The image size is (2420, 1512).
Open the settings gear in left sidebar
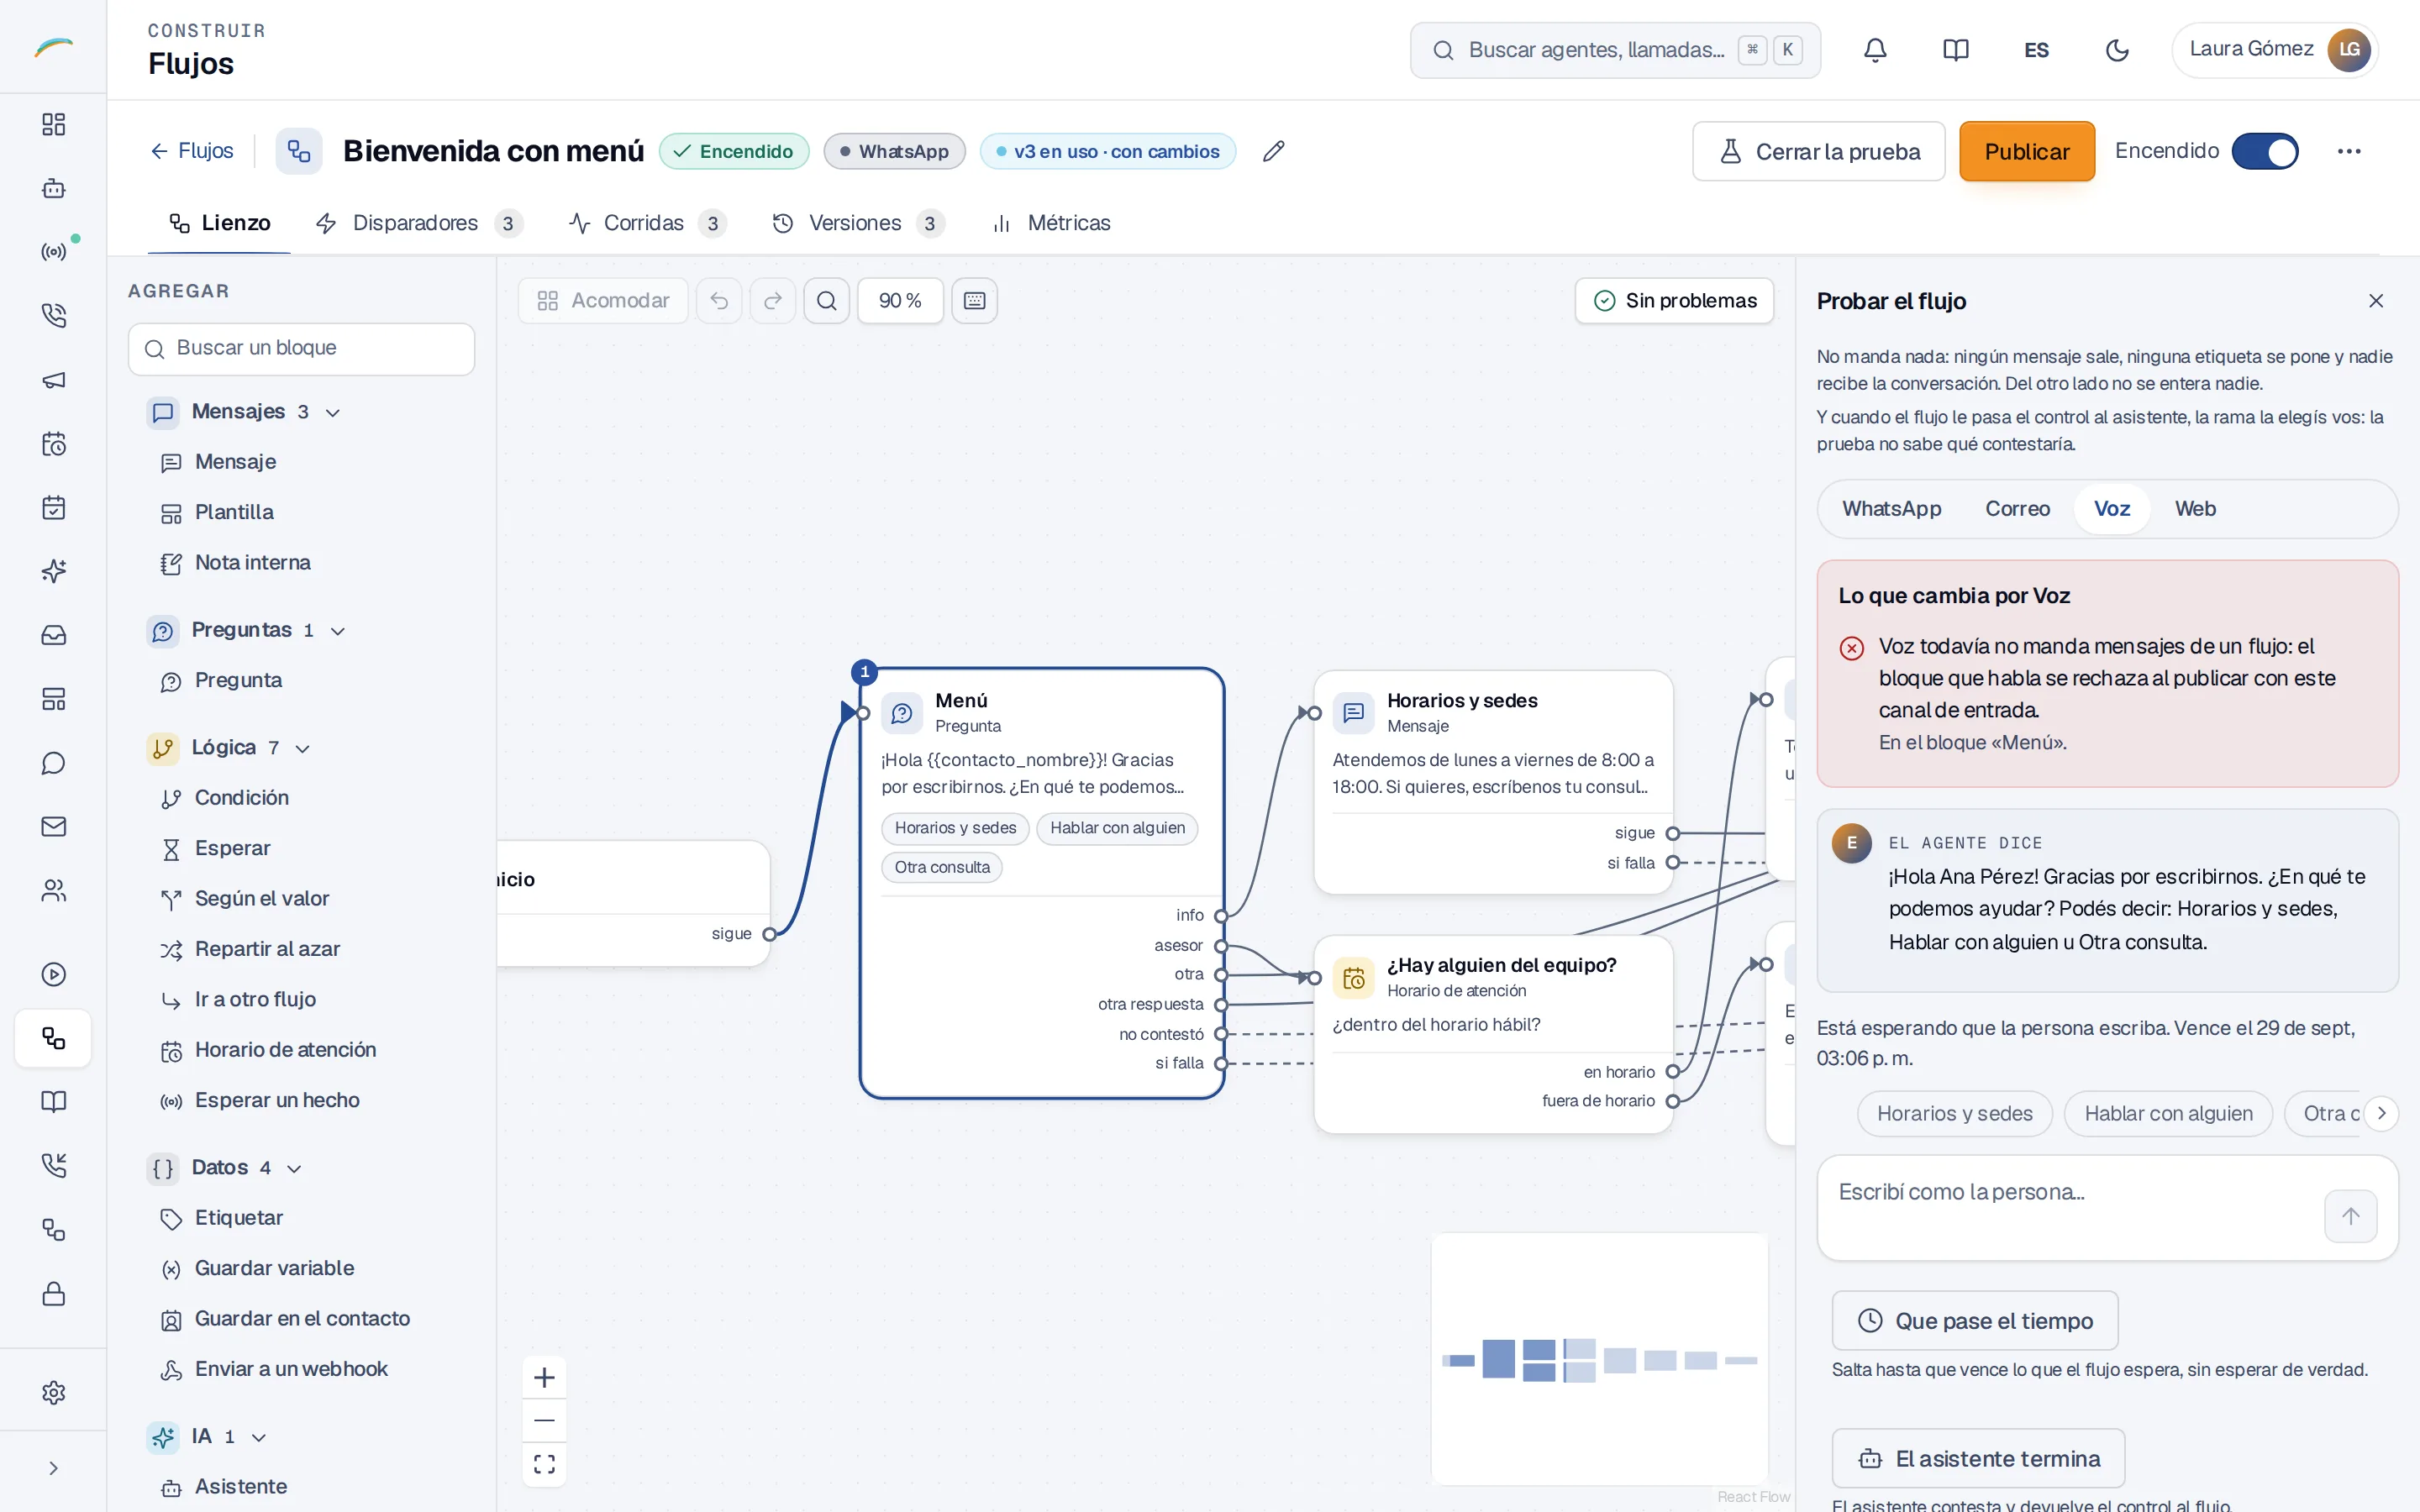[54, 1392]
